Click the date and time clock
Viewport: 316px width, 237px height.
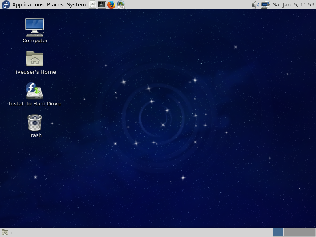(x=293, y=5)
